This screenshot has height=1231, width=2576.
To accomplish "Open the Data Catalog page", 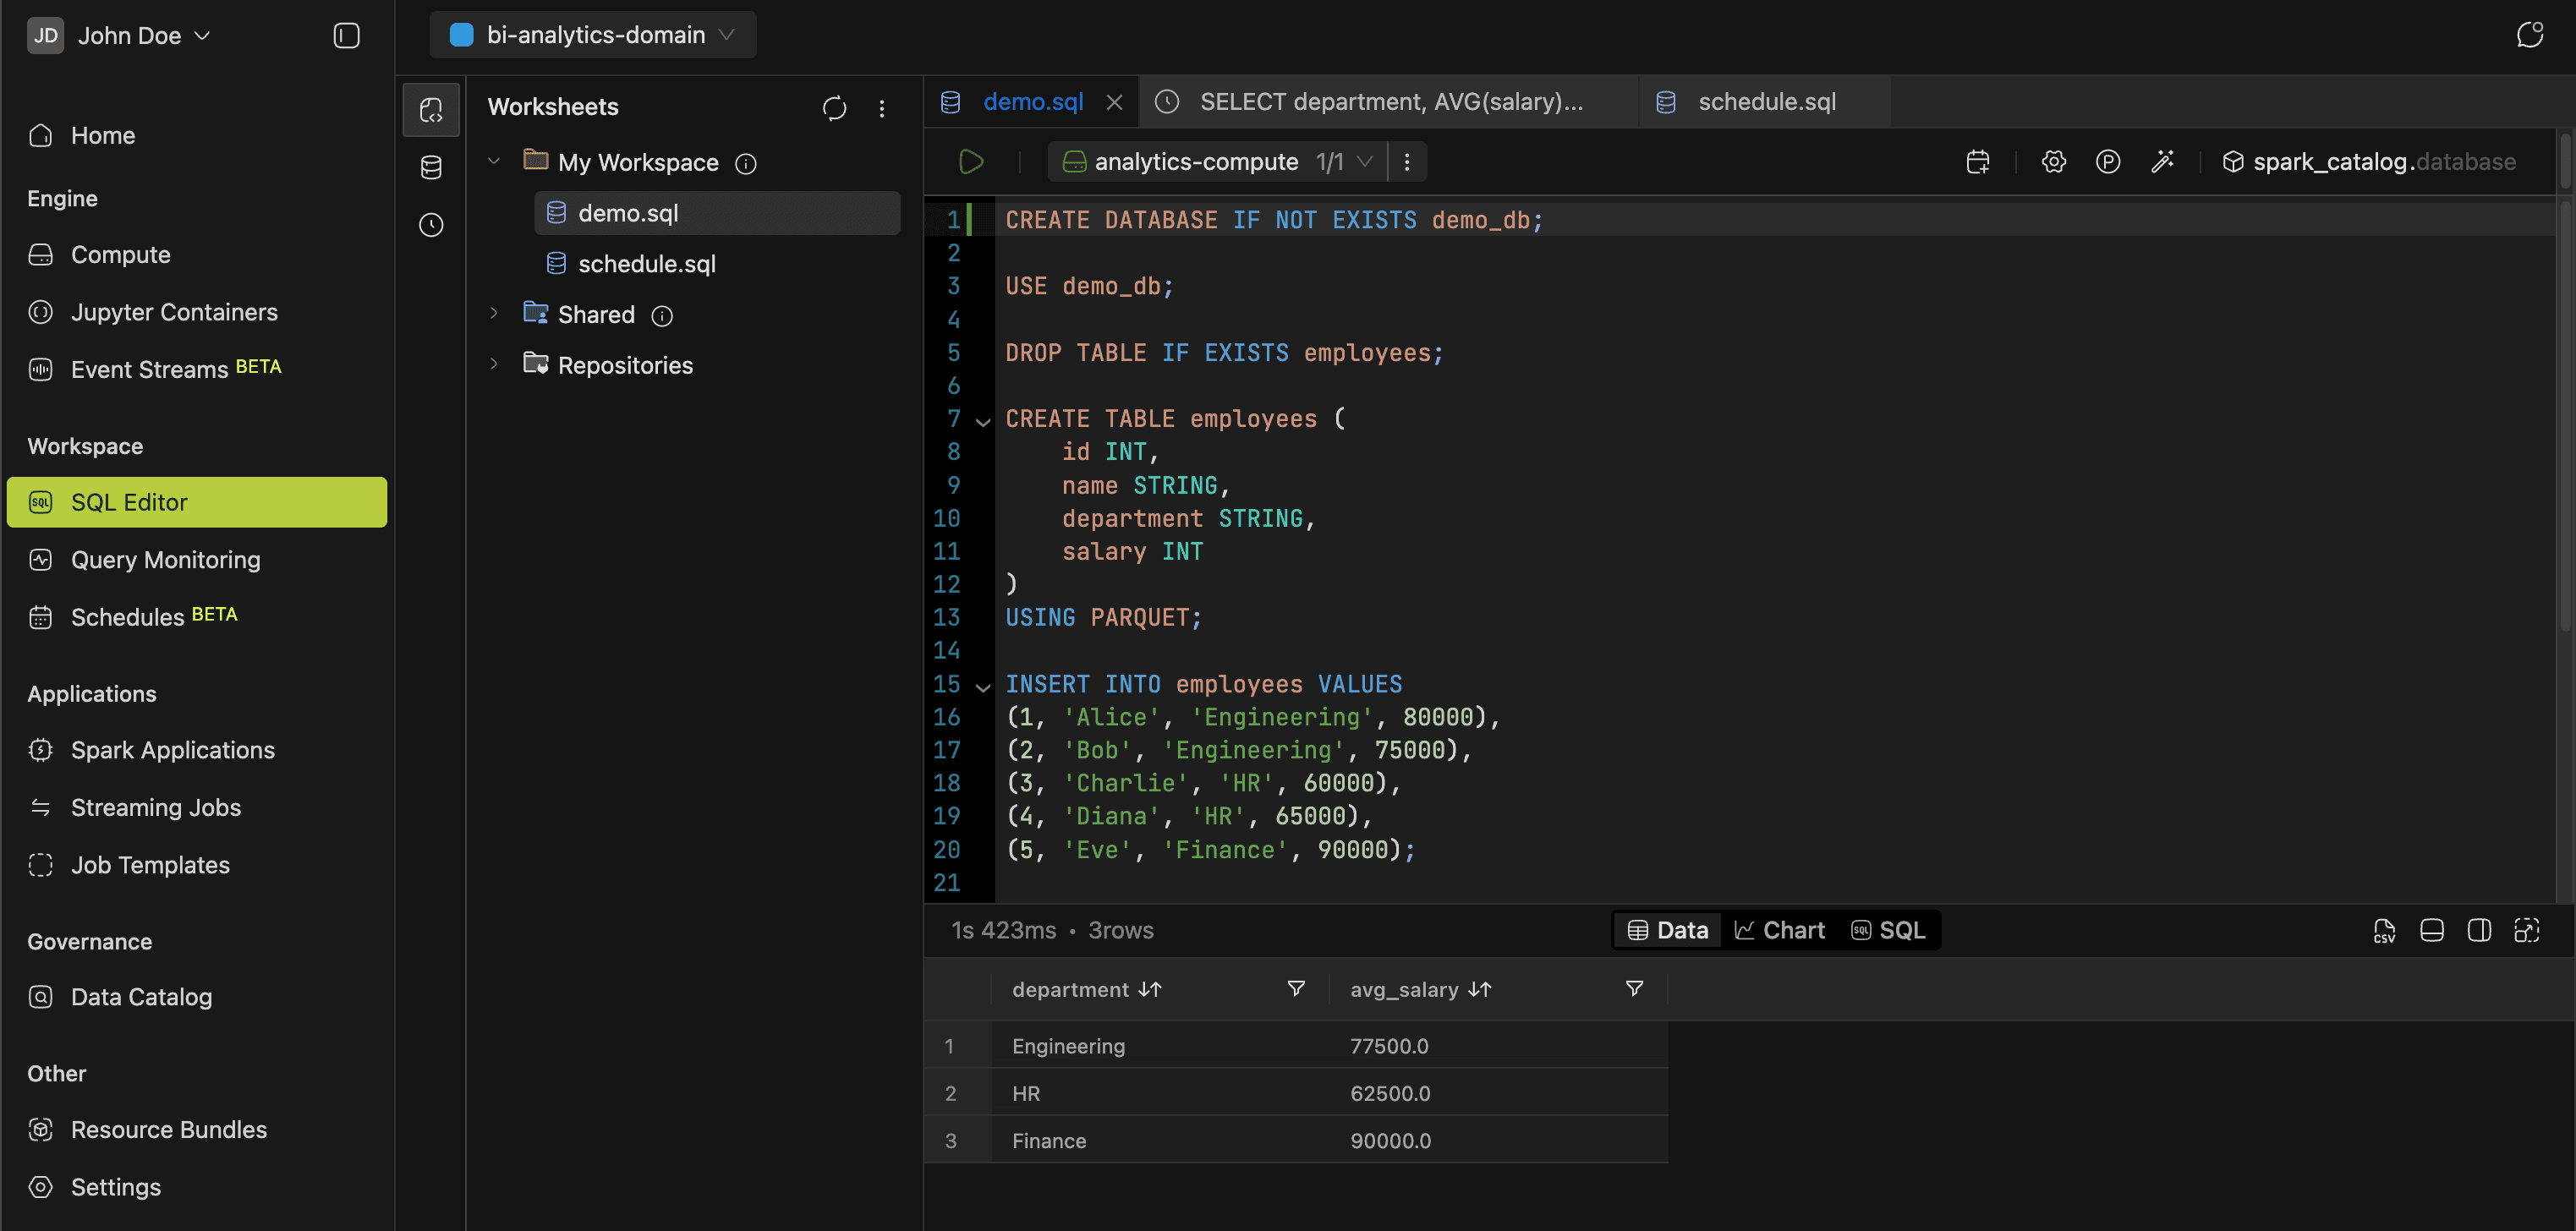I will click(141, 996).
